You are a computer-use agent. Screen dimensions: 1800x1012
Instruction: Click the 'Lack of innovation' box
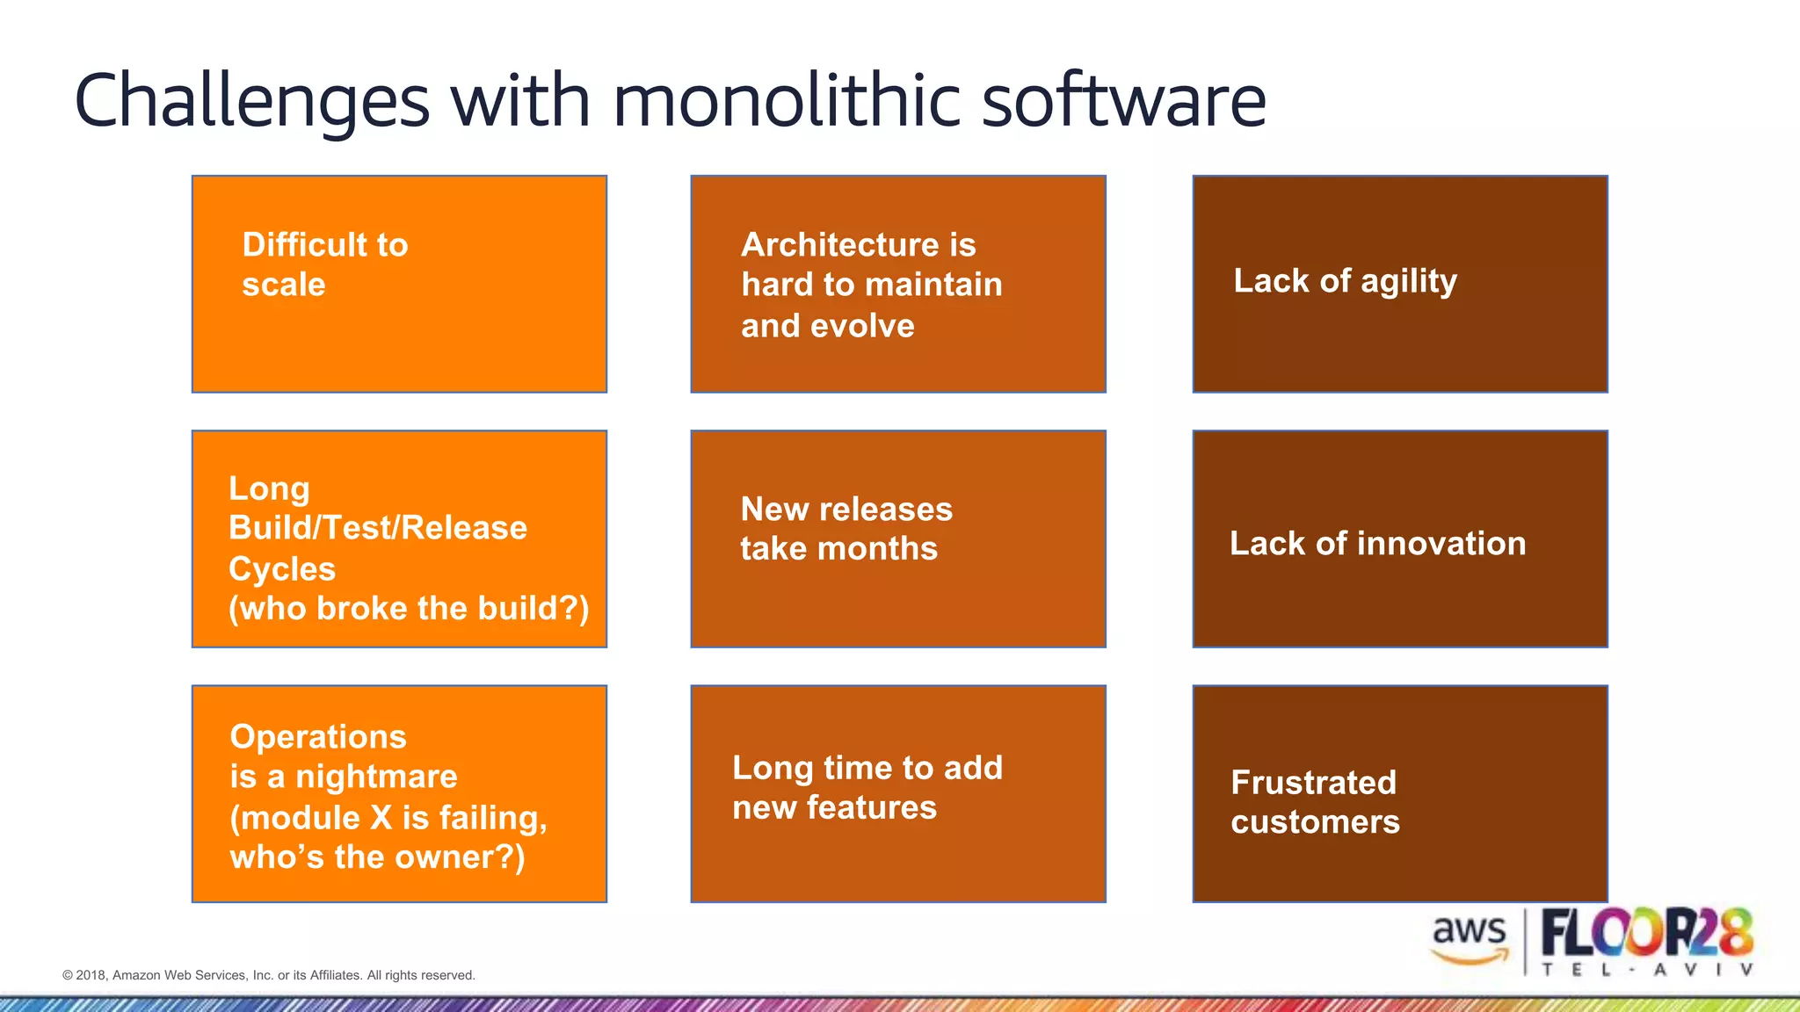click(1399, 539)
